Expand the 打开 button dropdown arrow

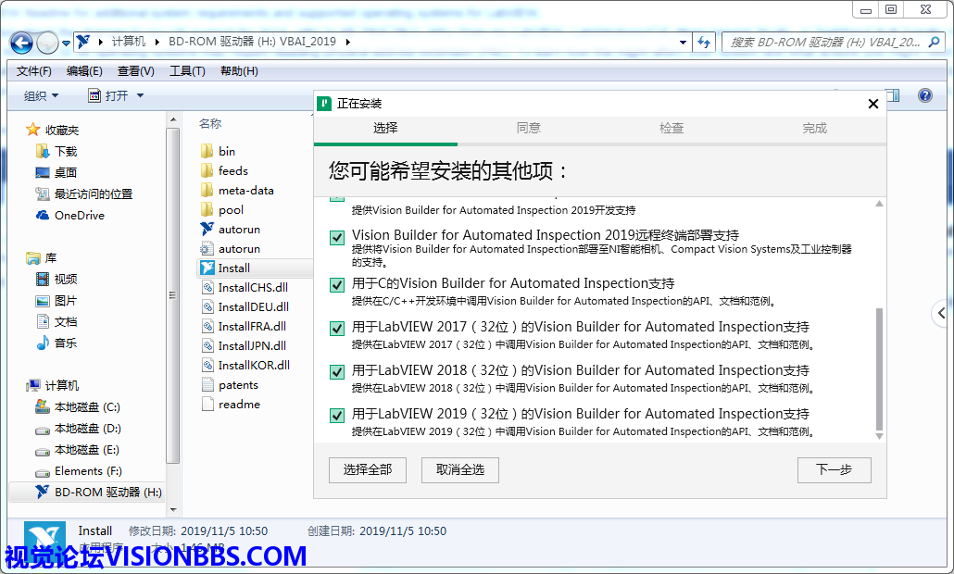pyautogui.click(x=141, y=96)
